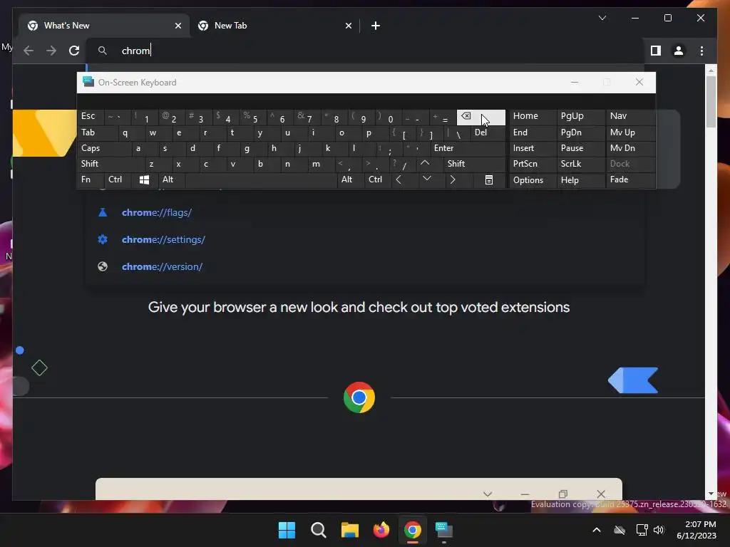Open the Chrome profile icon

tap(679, 51)
